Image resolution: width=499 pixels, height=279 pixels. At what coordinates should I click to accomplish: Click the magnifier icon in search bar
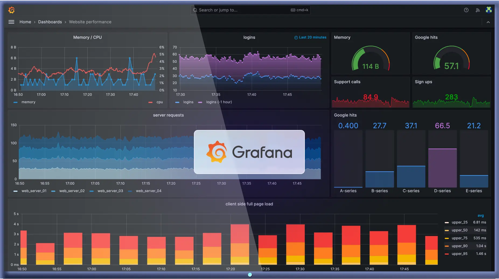pos(195,10)
